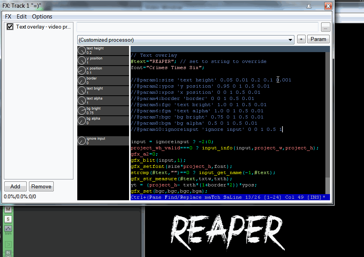Click the gfx_setfont code line

(x=181, y=166)
